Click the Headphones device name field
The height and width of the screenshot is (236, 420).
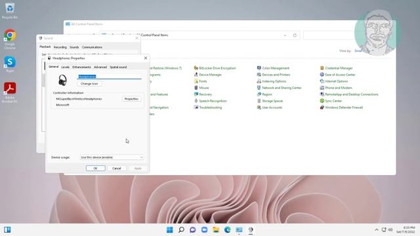coord(110,77)
